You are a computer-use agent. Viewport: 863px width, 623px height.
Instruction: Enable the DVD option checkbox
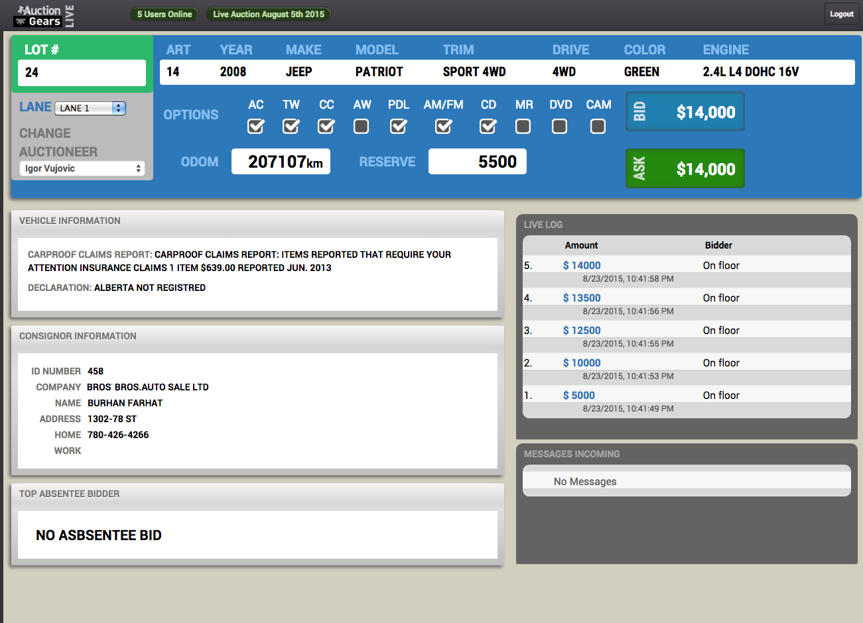pyautogui.click(x=560, y=126)
